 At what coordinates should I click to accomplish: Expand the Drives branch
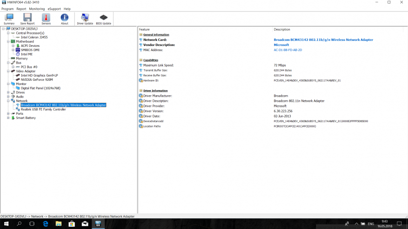pos(8,92)
